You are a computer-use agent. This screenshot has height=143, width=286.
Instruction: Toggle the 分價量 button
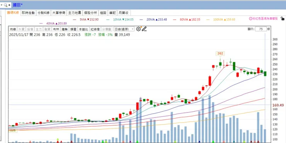coord(106,29)
